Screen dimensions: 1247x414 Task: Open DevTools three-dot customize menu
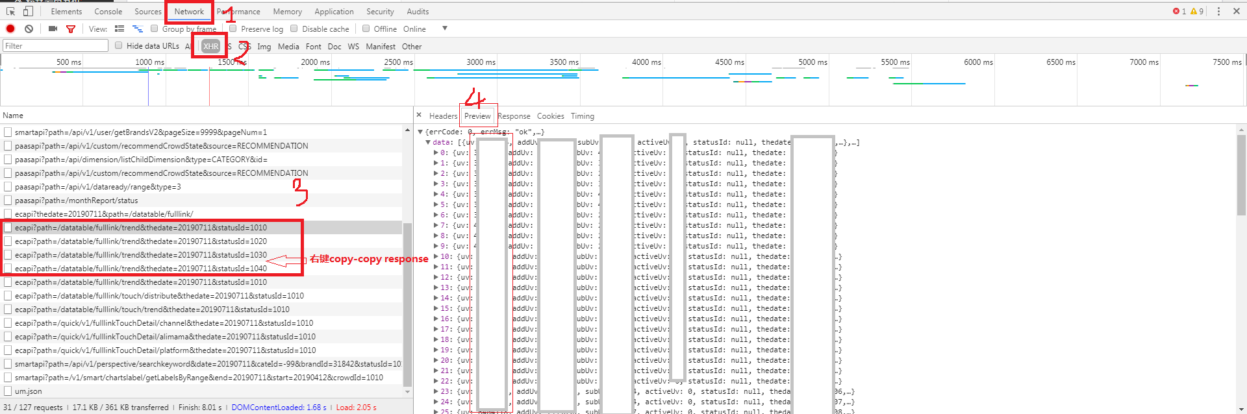(1219, 11)
